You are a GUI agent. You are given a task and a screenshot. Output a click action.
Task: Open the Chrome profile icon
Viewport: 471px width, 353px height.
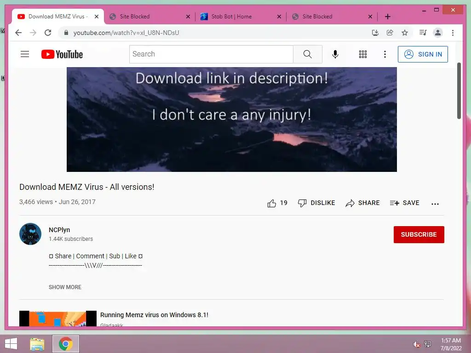(x=438, y=33)
